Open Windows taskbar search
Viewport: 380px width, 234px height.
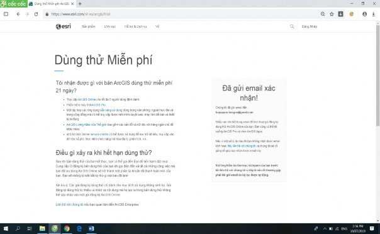tap(18, 228)
